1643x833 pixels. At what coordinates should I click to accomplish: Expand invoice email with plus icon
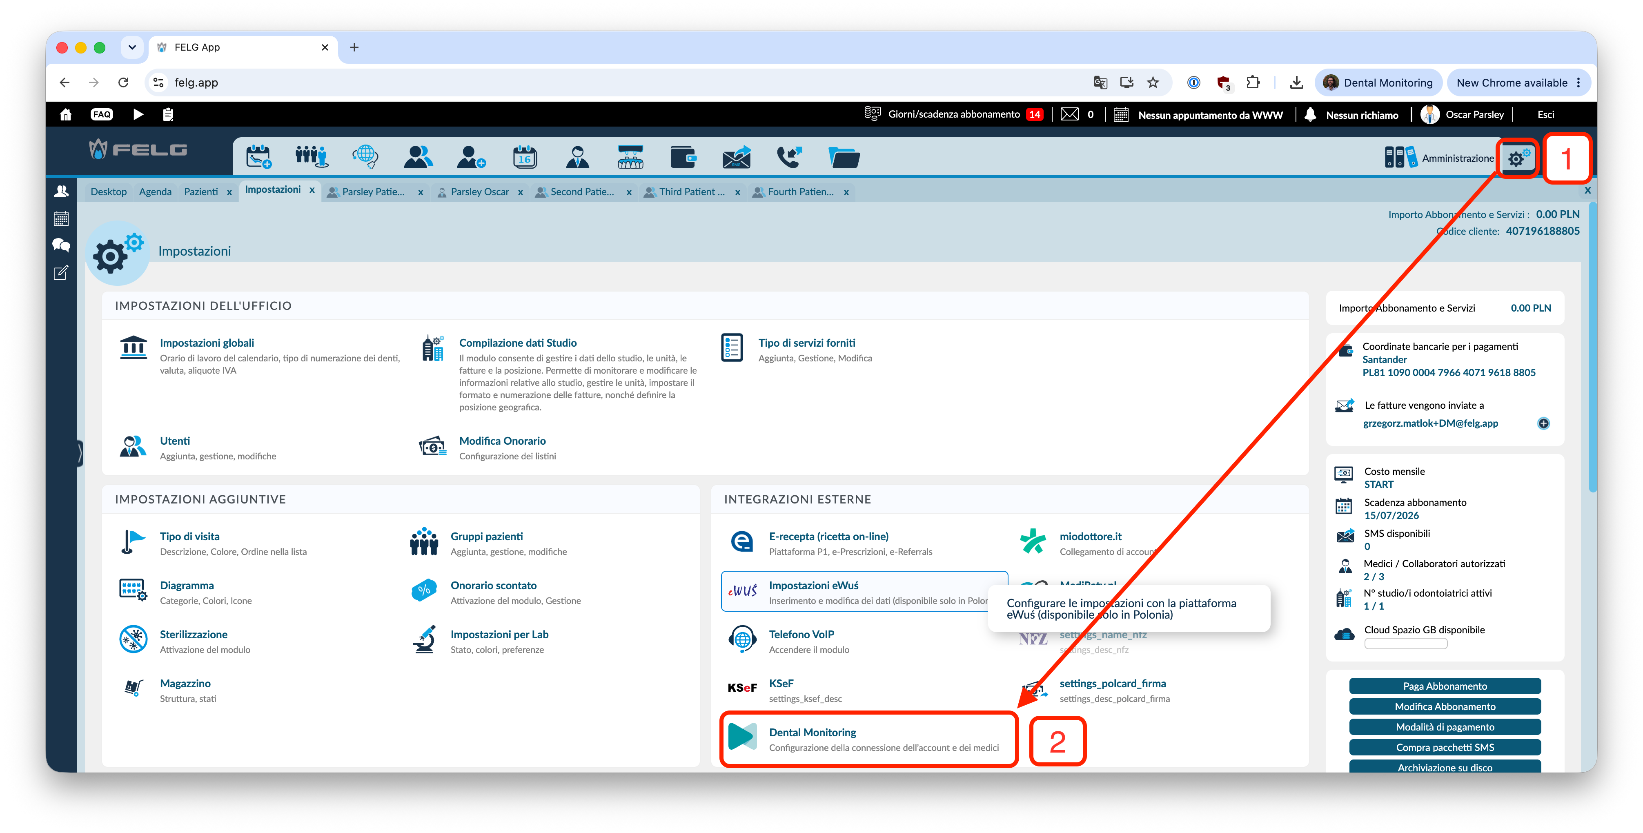pyautogui.click(x=1543, y=423)
